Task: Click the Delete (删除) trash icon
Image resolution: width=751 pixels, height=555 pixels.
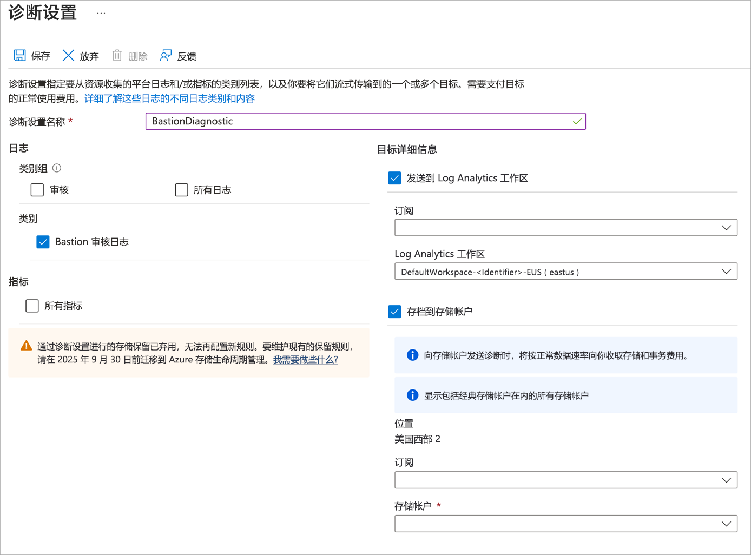Action: (117, 55)
